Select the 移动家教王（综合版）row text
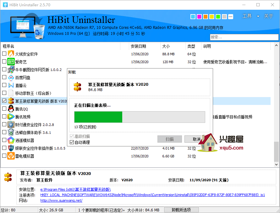 coord(33,93)
